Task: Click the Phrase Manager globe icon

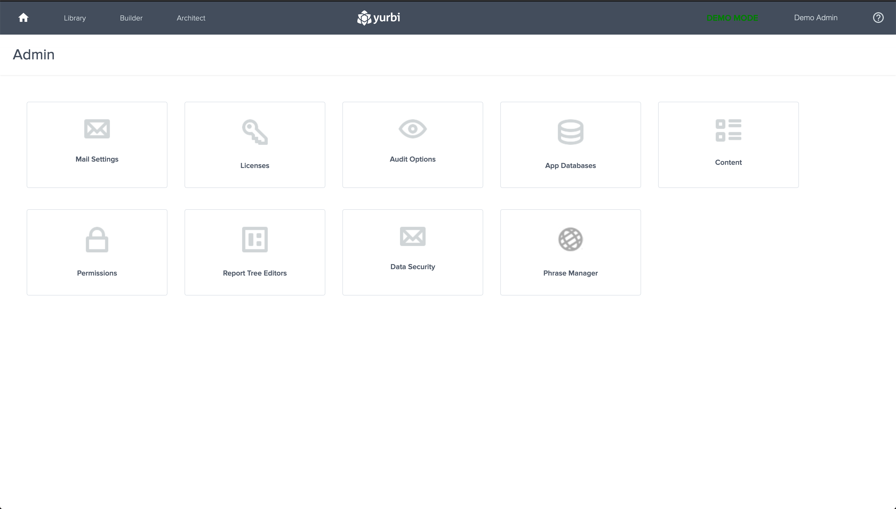Action: click(570, 240)
